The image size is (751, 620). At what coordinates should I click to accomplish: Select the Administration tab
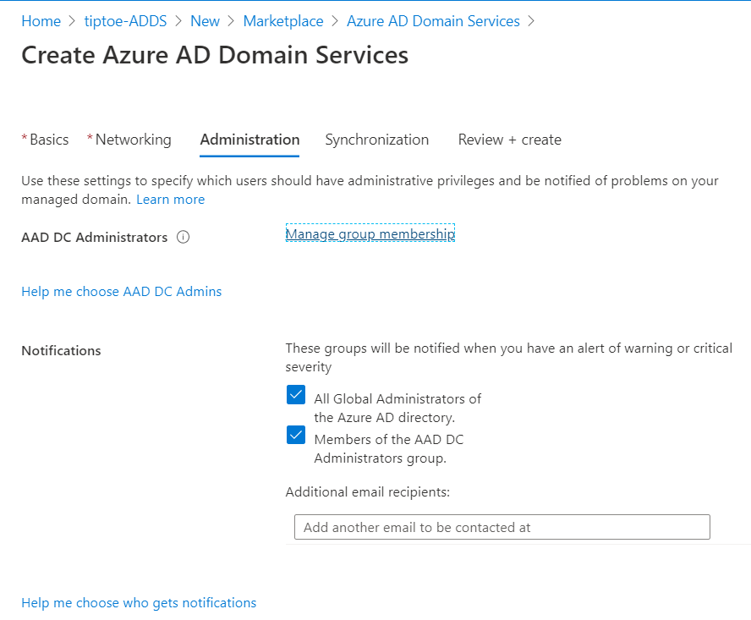249,140
